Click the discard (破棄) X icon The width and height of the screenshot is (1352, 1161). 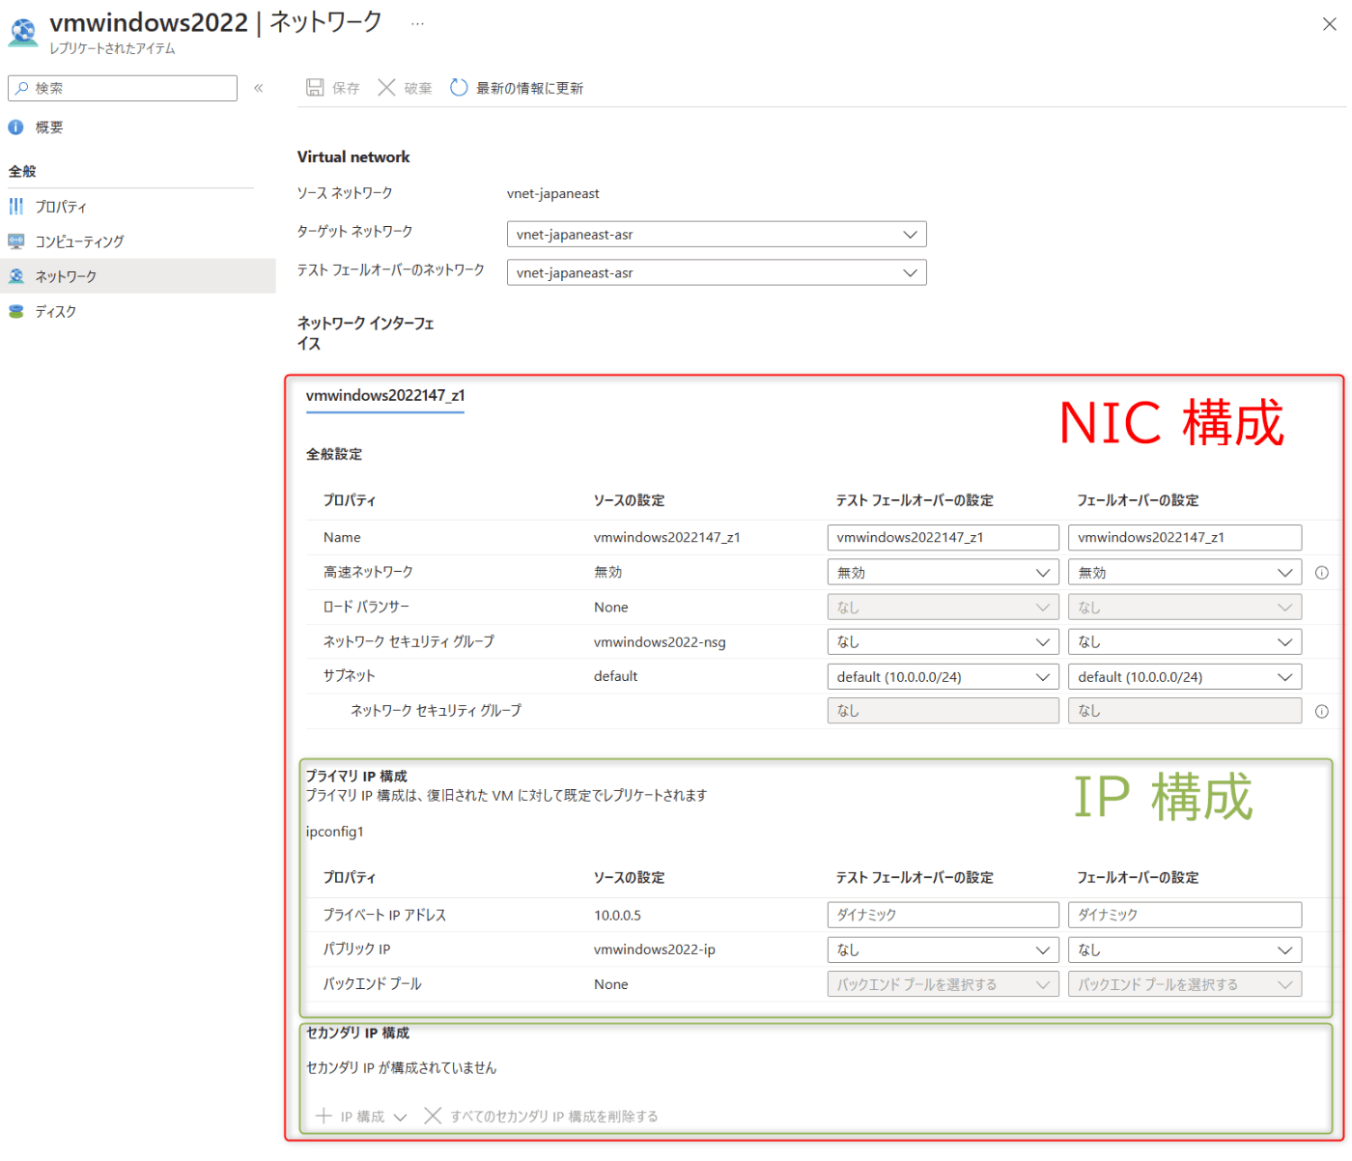[x=386, y=88]
